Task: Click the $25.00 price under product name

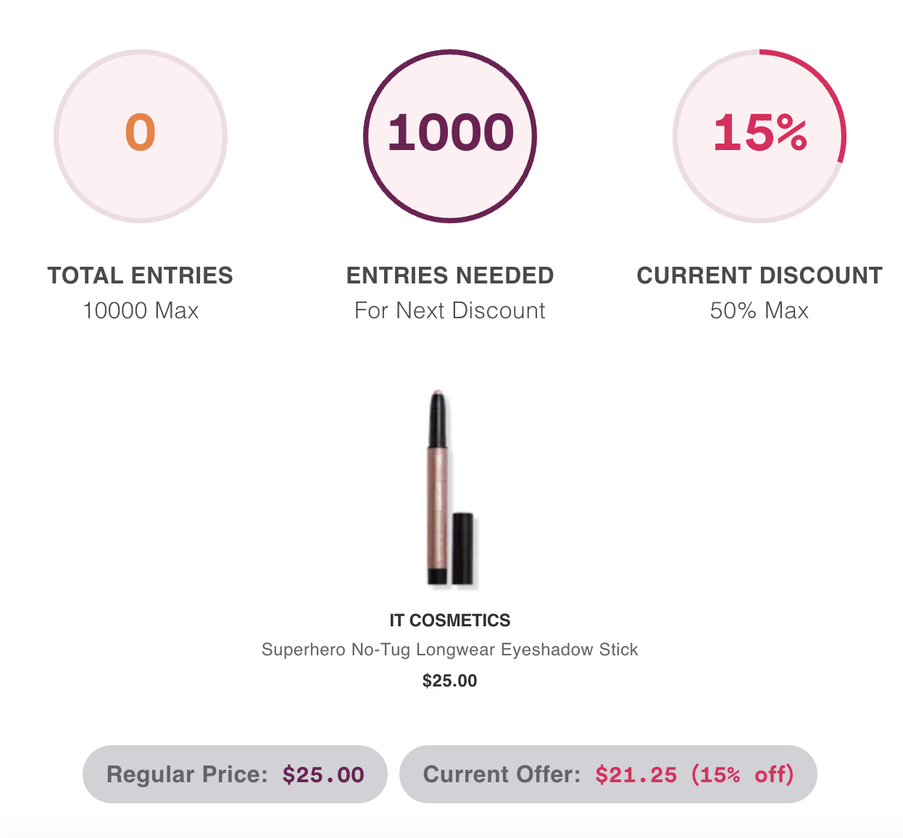Action: pyautogui.click(x=450, y=681)
